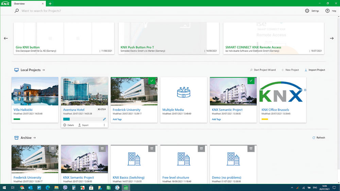
Task: Click archive badge on archived Frederick University card
Action: (x=52, y=149)
